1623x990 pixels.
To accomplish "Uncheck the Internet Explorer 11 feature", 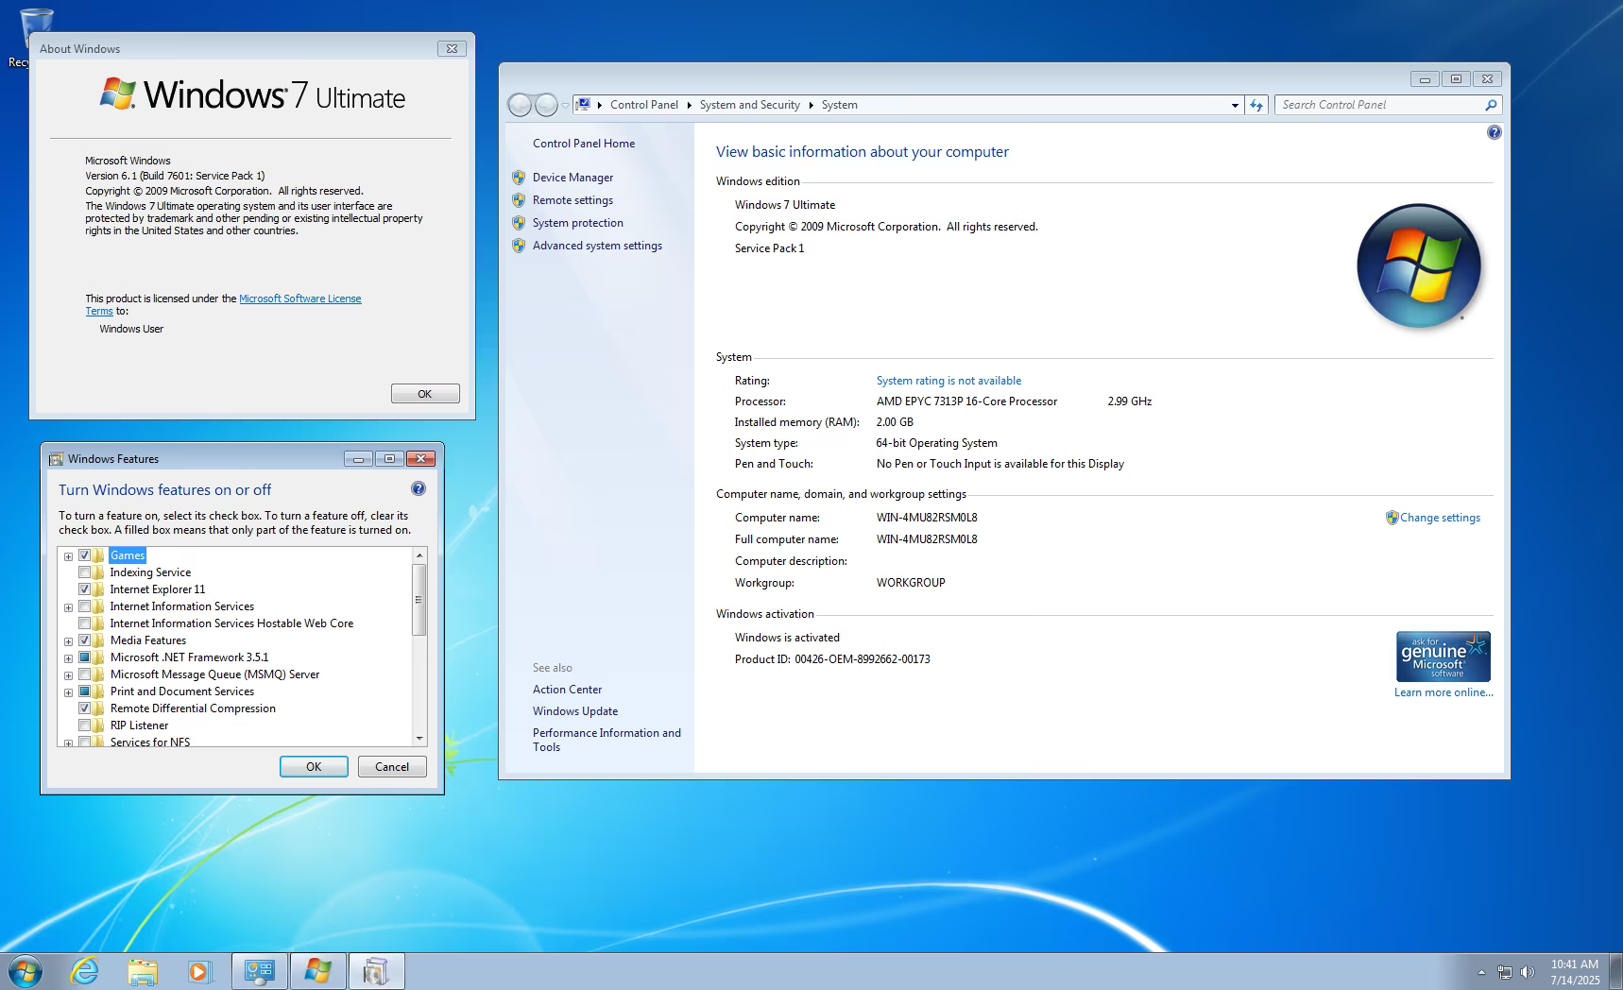I will 84,589.
